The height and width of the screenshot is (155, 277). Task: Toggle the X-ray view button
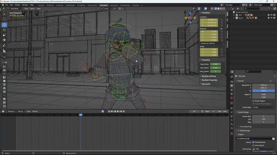212,9
